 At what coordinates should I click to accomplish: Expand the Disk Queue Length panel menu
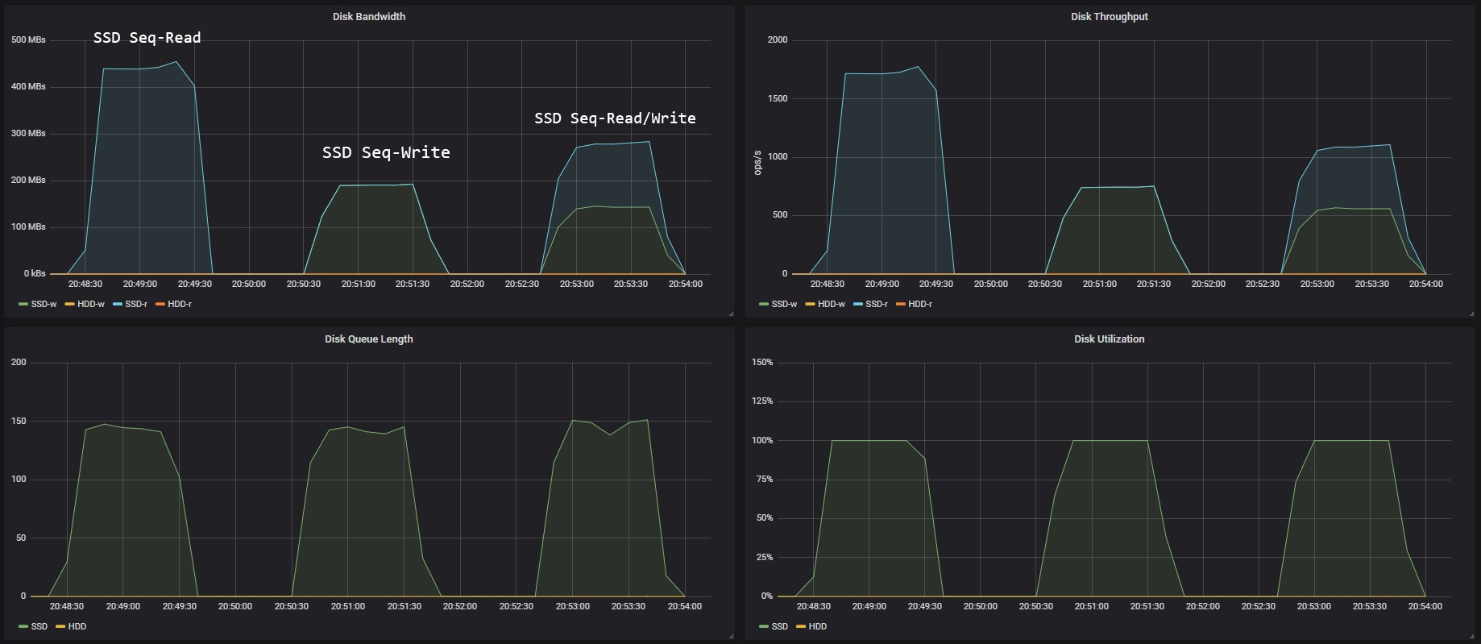(x=368, y=339)
